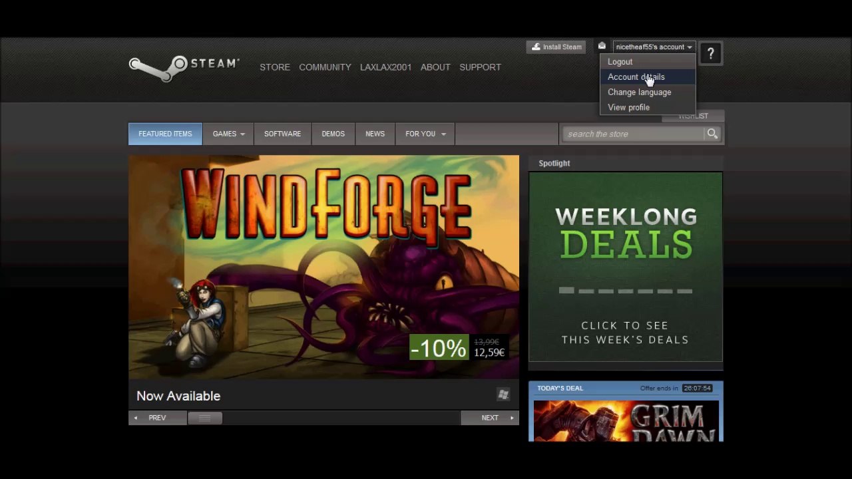Screen dimensions: 852x479
Task: Go to STORE in the top navigation
Action: coord(275,67)
